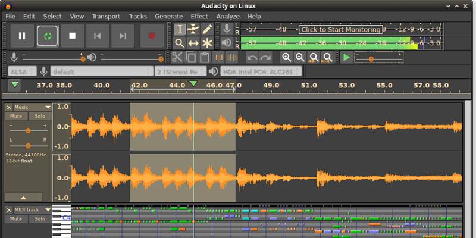Mute the Music track
This screenshot has width=476, height=238.
coord(16,116)
